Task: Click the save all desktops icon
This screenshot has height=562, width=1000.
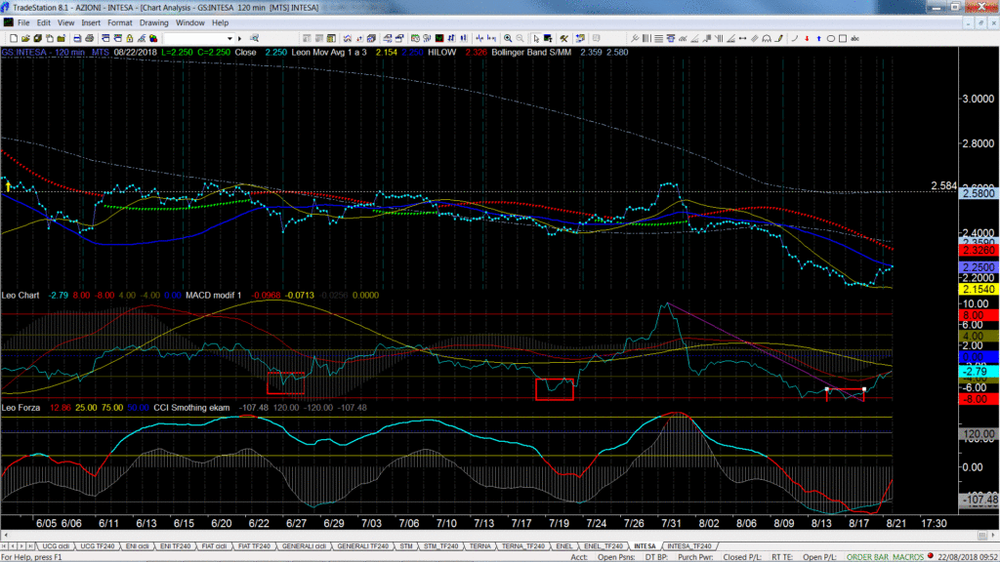Action: 38,39
